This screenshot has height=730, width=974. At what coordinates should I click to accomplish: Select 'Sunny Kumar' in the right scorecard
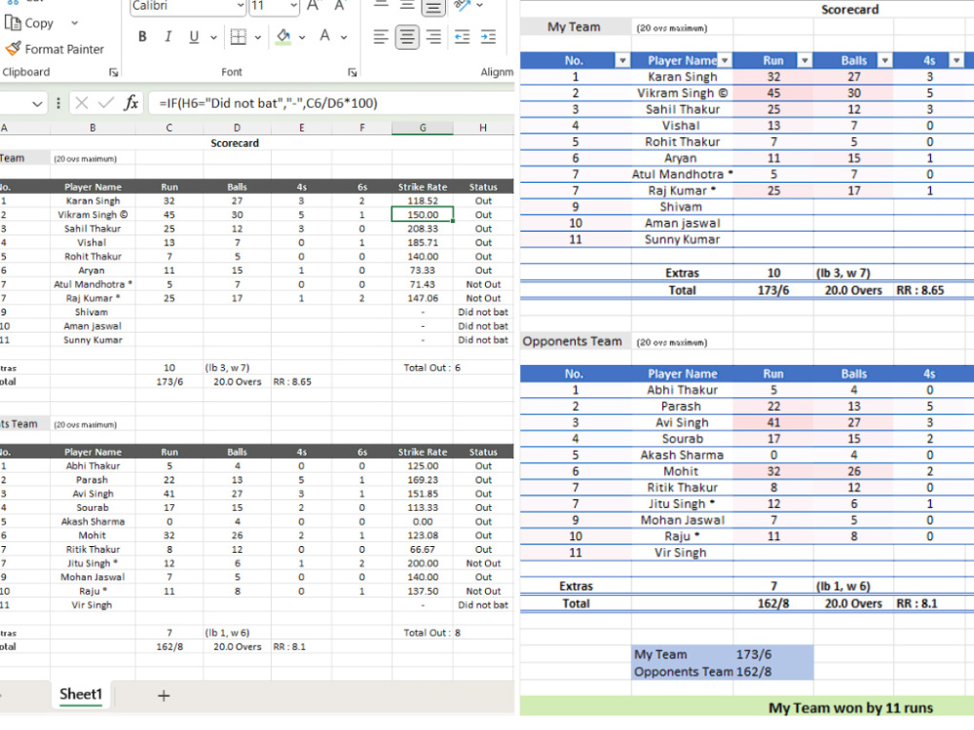pyautogui.click(x=682, y=239)
